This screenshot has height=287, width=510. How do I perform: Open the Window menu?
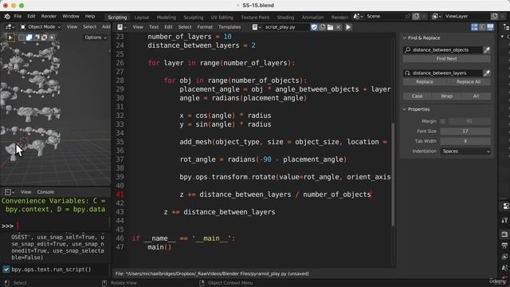point(71,16)
